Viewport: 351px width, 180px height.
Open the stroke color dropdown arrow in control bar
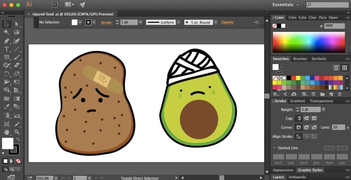coord(94,22)
